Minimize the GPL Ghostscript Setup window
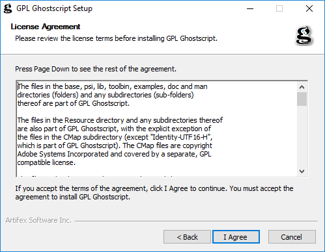The width and height of the screenshot is (325, 252). coord(250,8)
